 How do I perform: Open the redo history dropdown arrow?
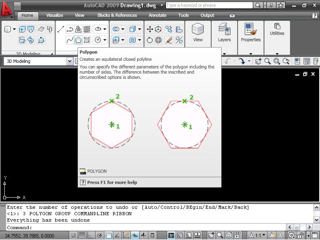pyautogui.click(x=249, y=61)
